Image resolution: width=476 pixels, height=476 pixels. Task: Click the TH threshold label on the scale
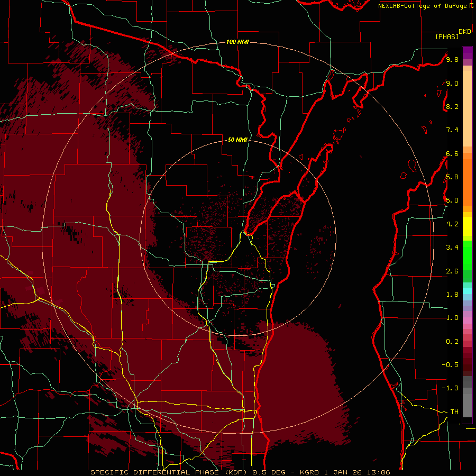454,412
